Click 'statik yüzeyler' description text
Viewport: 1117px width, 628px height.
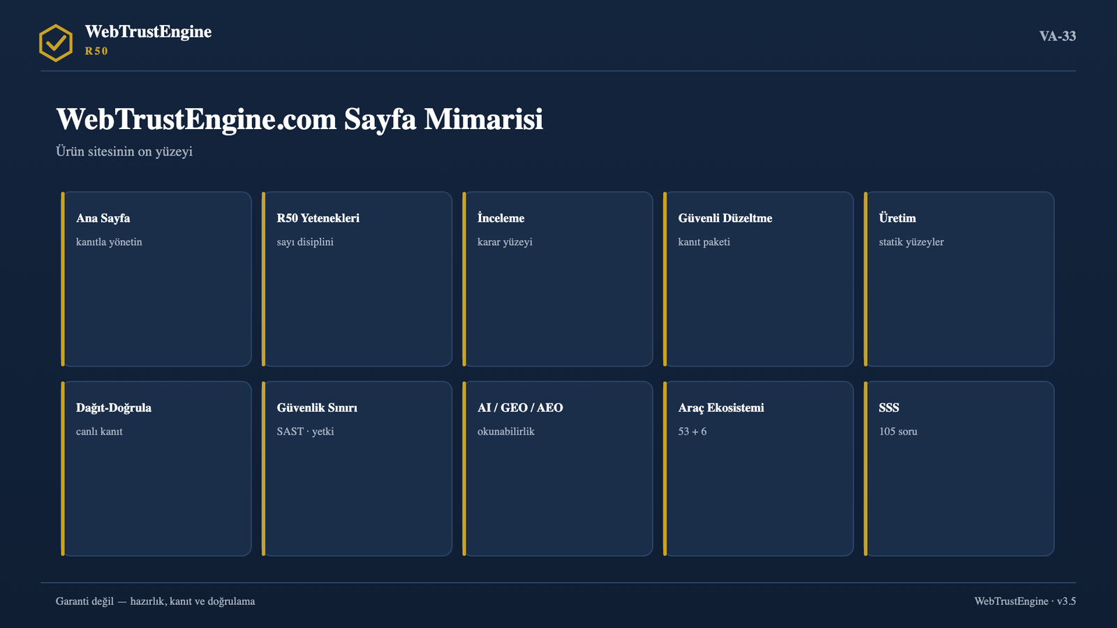911,242
